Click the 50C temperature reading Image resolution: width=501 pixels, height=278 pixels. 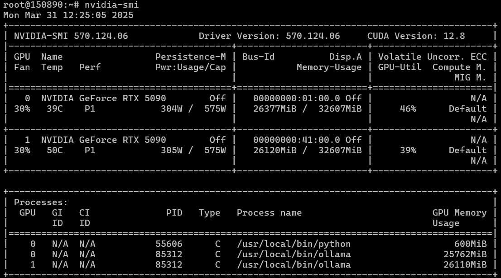(x=54, y=151)
